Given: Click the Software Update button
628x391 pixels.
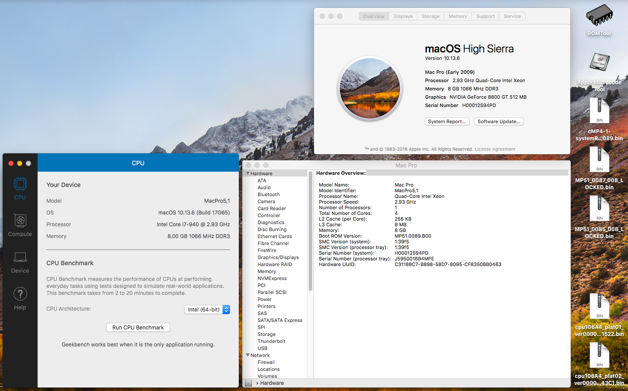Looking at the screenshot, I should pos(499,121).
